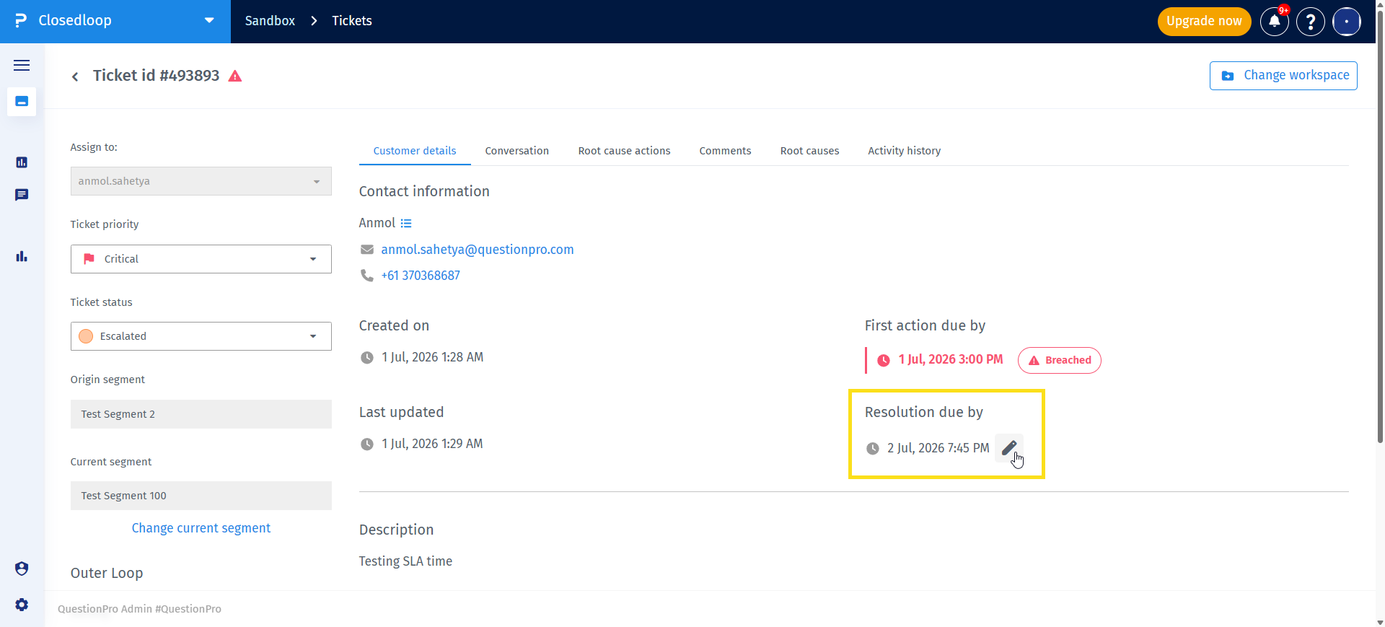Switch to the Conversation tab
The width and height of the screenshot is (1385, 627).
point(517,151)
